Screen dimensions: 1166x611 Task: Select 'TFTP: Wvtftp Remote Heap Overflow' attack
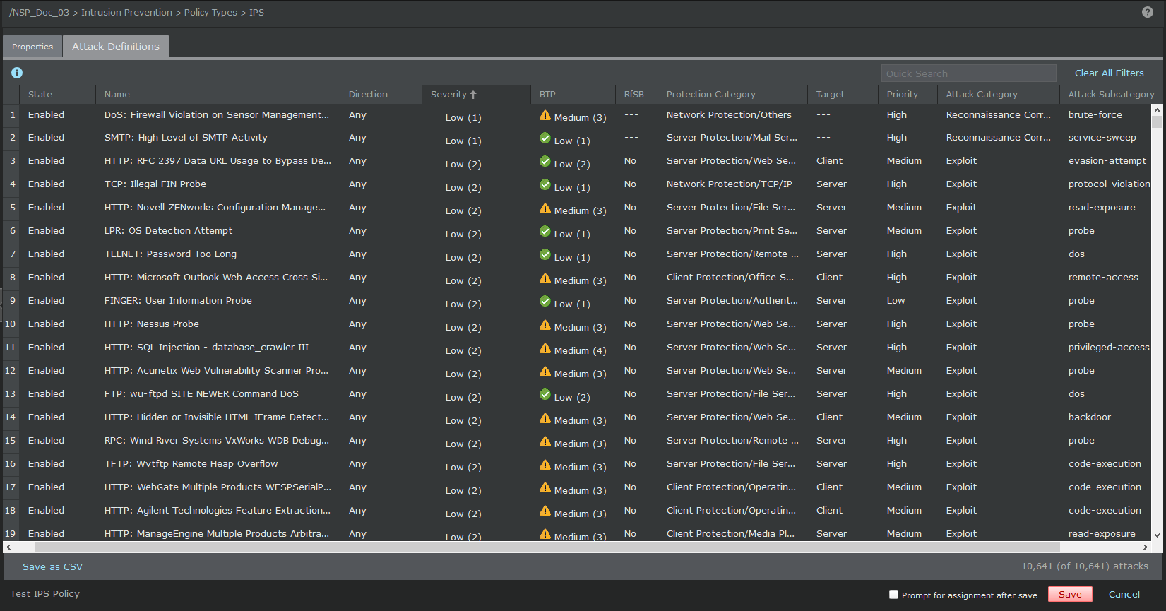191,464
